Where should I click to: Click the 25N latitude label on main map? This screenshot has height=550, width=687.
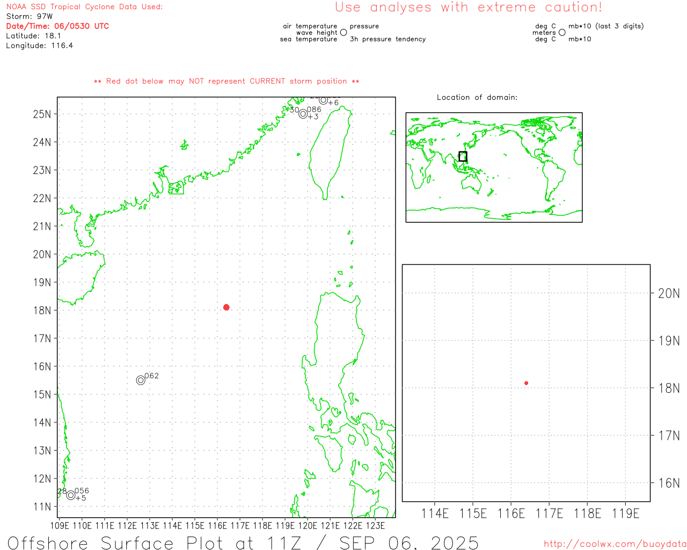coord(42,114)
